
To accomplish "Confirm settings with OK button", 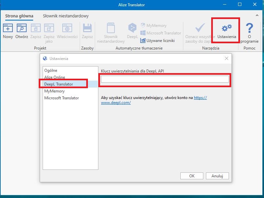I will pyautogui.click(x=192, y=176).
